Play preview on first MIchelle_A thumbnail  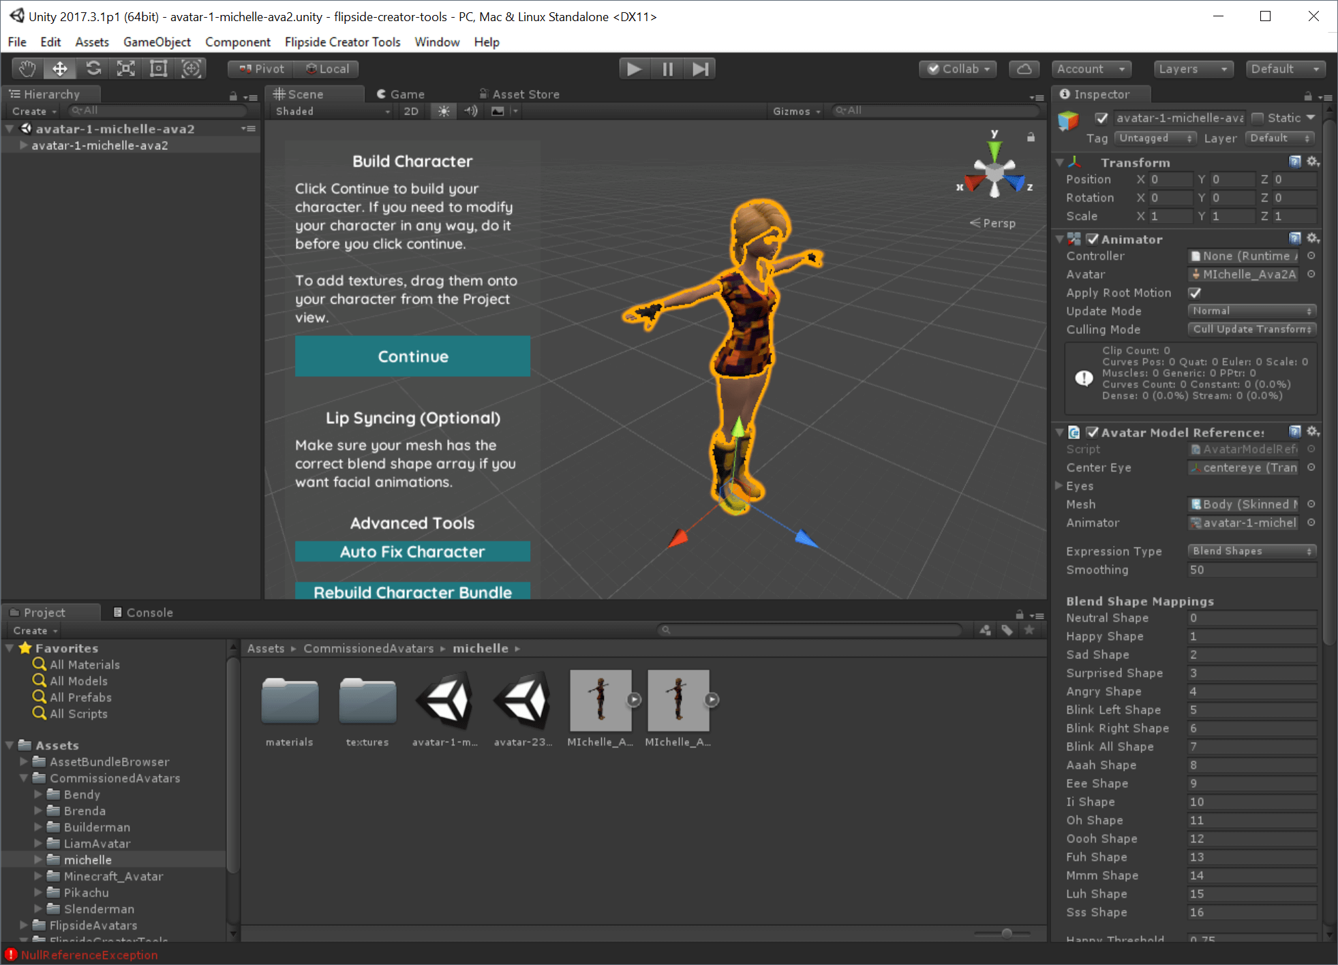(x=634, y=699)
